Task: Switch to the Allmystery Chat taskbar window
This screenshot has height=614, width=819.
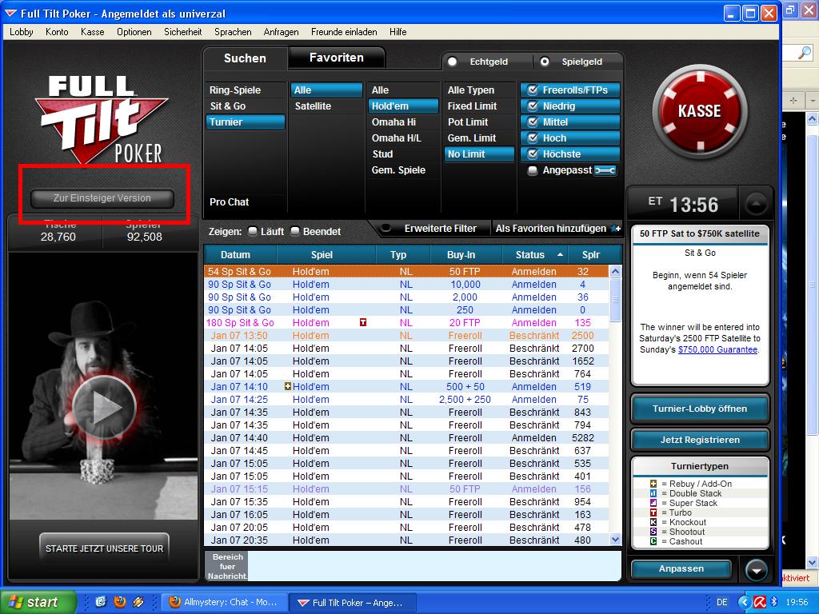Action: (225, 602)
